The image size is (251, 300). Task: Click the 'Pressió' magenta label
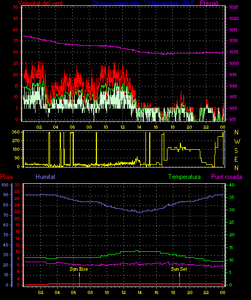point(209,3)
